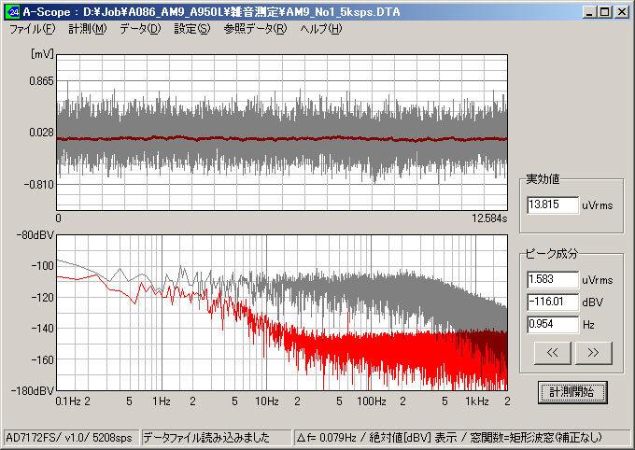Click the A-Scope application icon in title bar
This screenshot has width=635, height=450.
pos(12,12)
